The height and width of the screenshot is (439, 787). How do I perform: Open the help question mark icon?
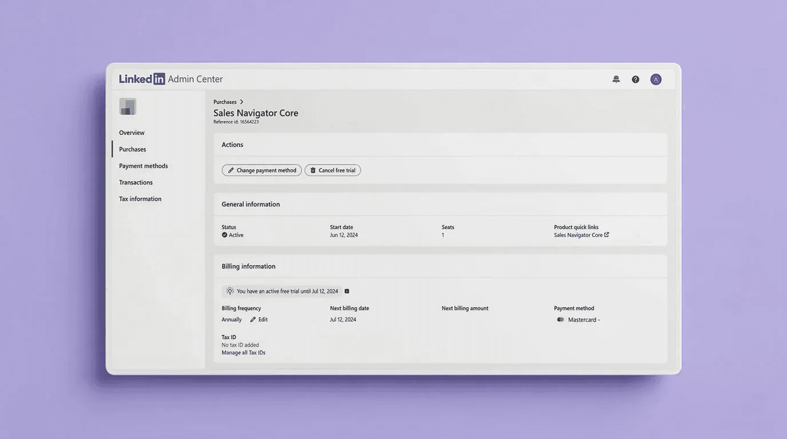click(635, 79)
